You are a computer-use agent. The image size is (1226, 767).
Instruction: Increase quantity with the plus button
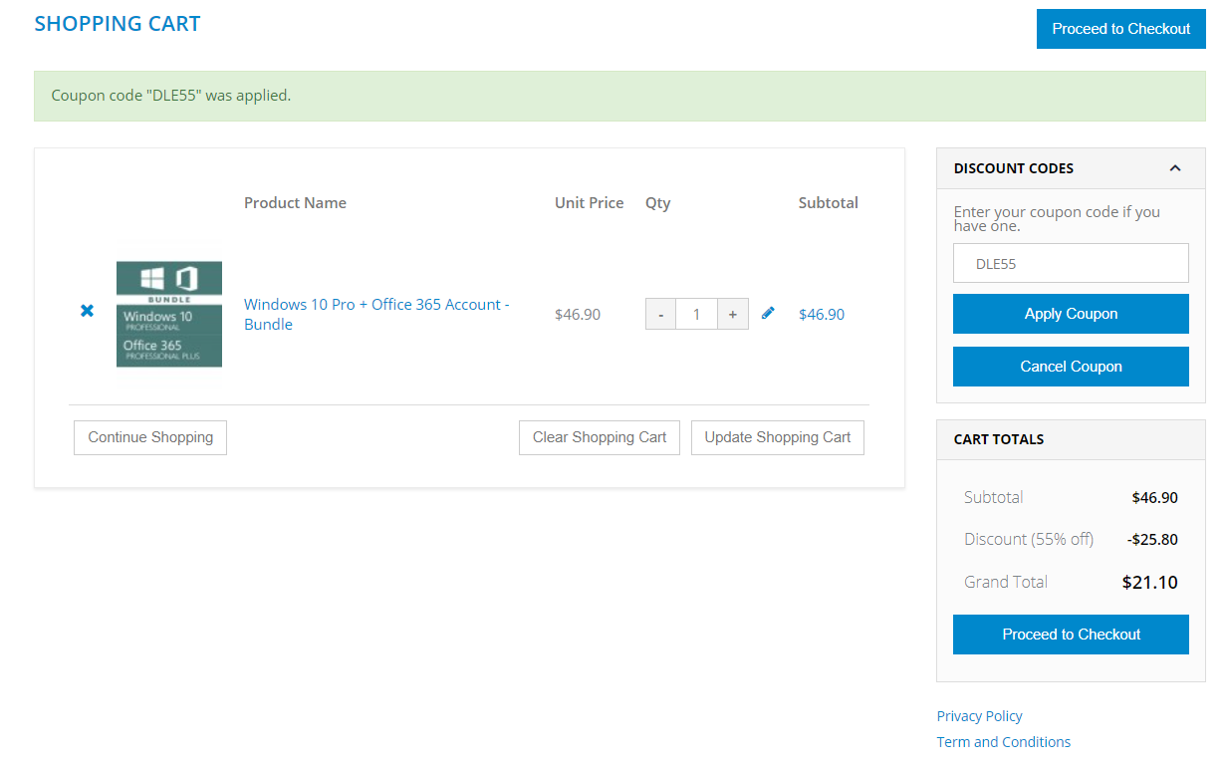coord(733,314)
